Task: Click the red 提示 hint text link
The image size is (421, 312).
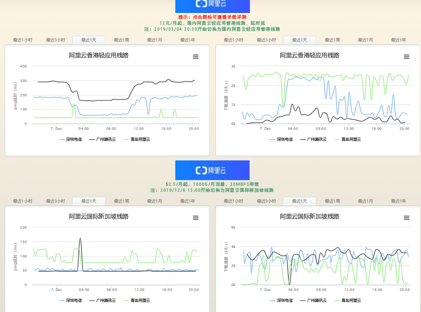Action: [x=212, y=17]
